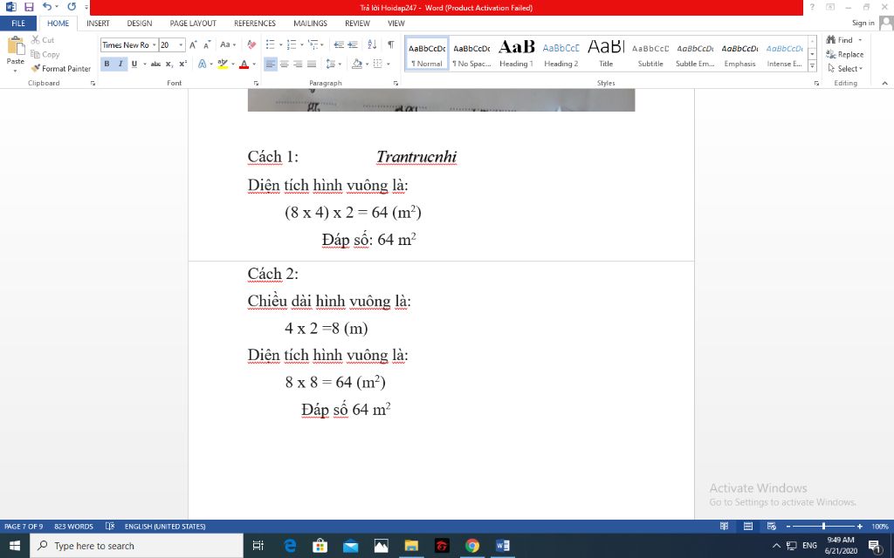
Task: Activate the Format Painter tool
Action: click(x=61, y=68)
